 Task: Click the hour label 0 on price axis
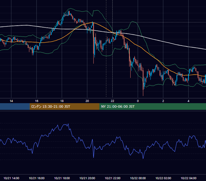click(x=138, y=101)
